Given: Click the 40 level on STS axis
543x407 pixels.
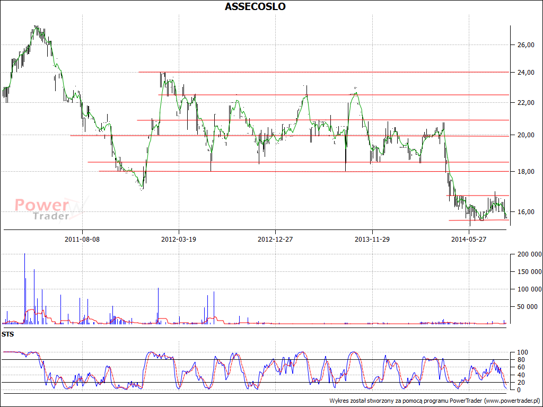Looking at the screenshot, I should pyautogui.click(x=521, y=375).
